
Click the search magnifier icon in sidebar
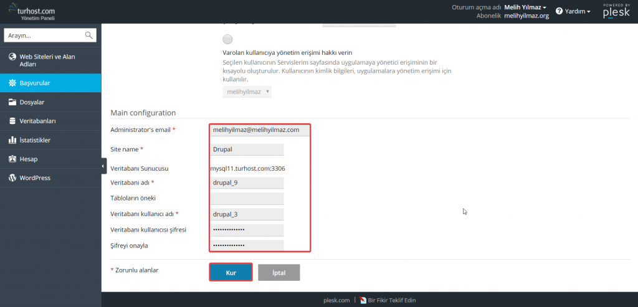tap(89, 35)
